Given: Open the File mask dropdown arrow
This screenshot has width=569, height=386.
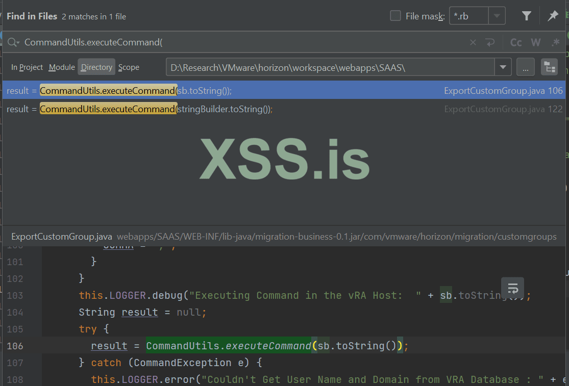Looking at the screenshot, I should 497,16.
